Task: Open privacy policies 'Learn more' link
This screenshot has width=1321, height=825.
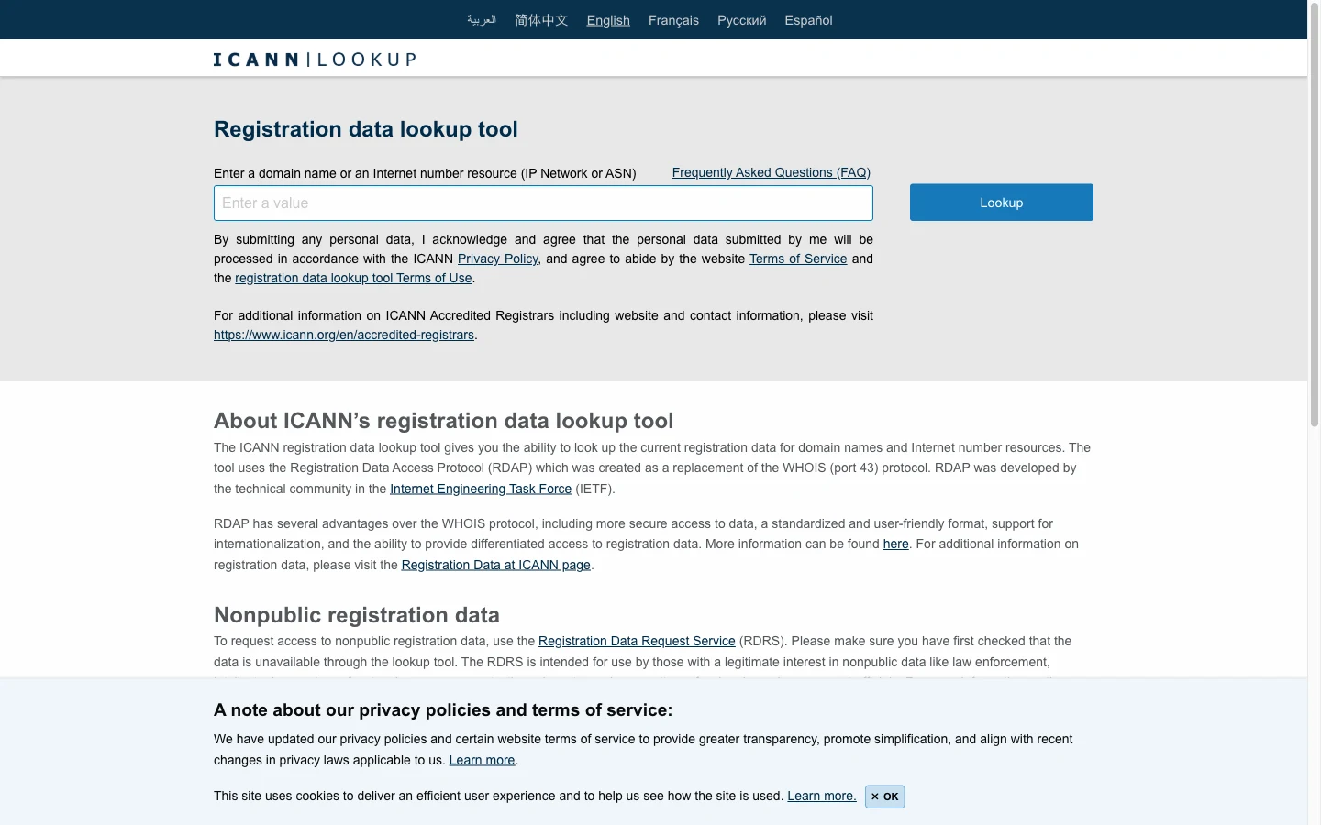Action: [482, 760]
